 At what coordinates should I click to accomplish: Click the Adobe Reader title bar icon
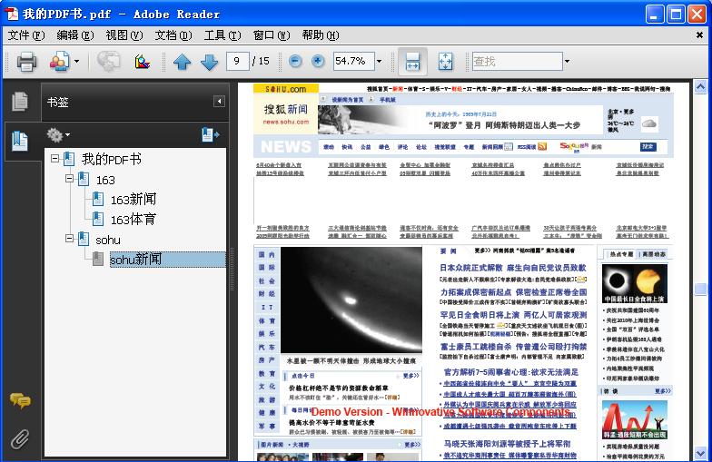(x=11, y=13)
